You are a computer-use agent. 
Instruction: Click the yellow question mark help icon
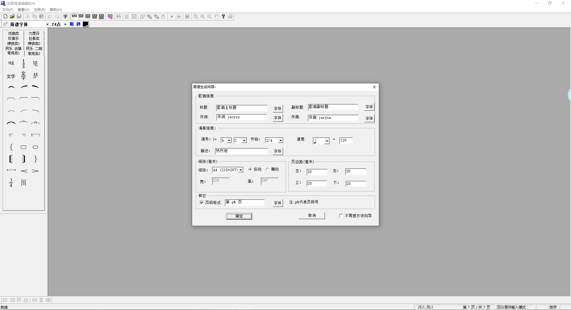pyautogui.click(x=223, y=17)
